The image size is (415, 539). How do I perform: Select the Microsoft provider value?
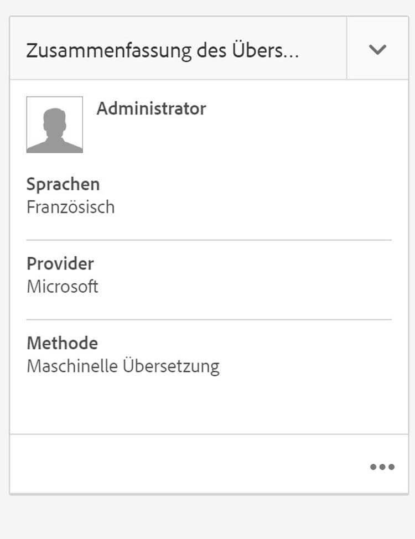point(63,287)
